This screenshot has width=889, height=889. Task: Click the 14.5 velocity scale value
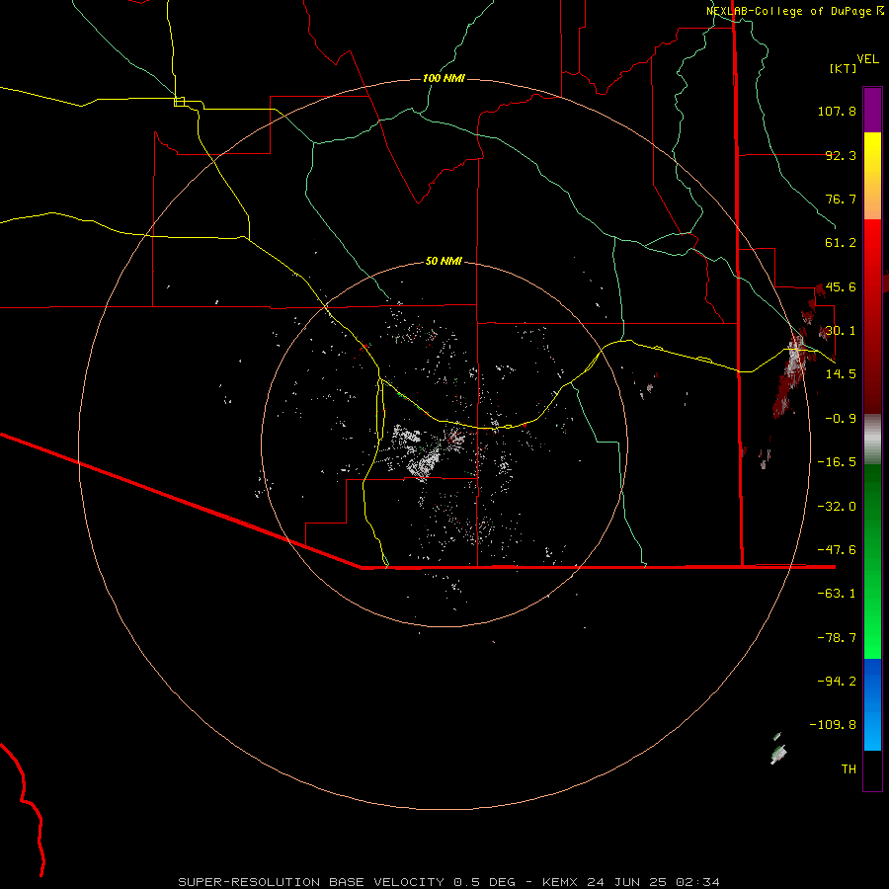coord(841,374)
